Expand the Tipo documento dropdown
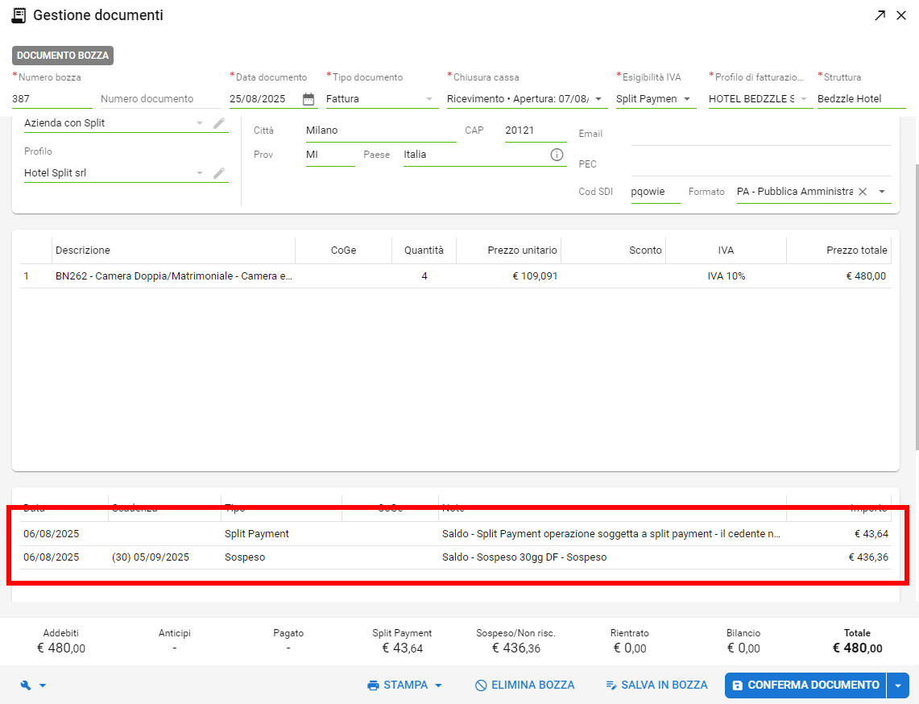919x704 pixels. click(x=429, y=99)
